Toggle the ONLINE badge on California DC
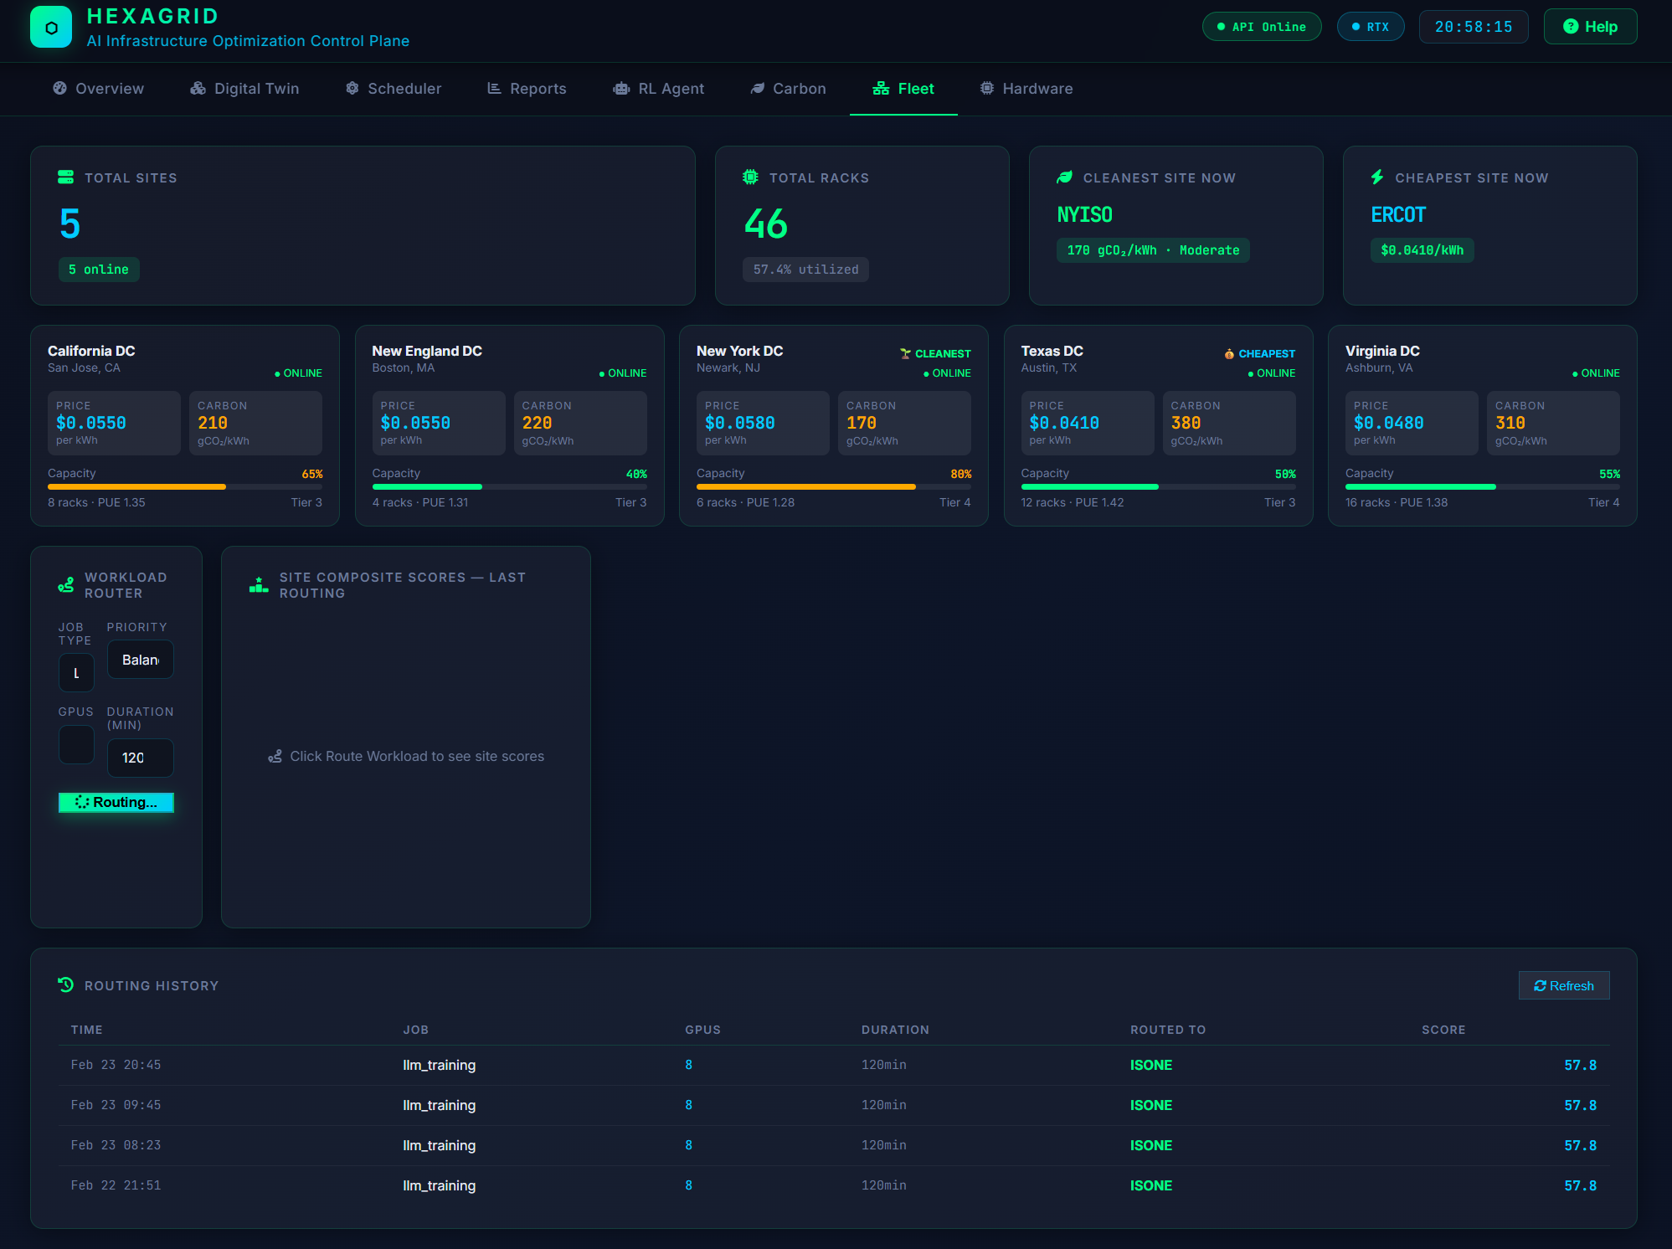This screenshot has height=1249, width=1672. 299,373
